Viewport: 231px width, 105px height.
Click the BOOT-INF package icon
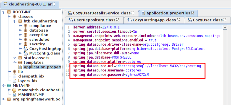coord(9,12)
